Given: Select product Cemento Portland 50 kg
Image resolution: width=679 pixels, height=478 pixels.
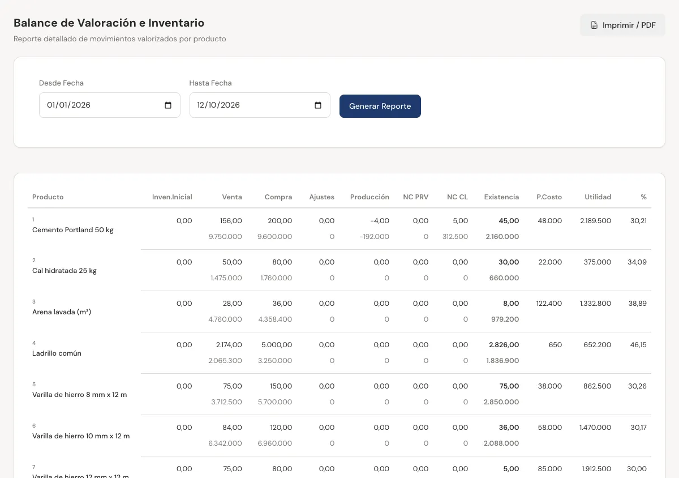Looking at the screenshot, I should [73, 230].
